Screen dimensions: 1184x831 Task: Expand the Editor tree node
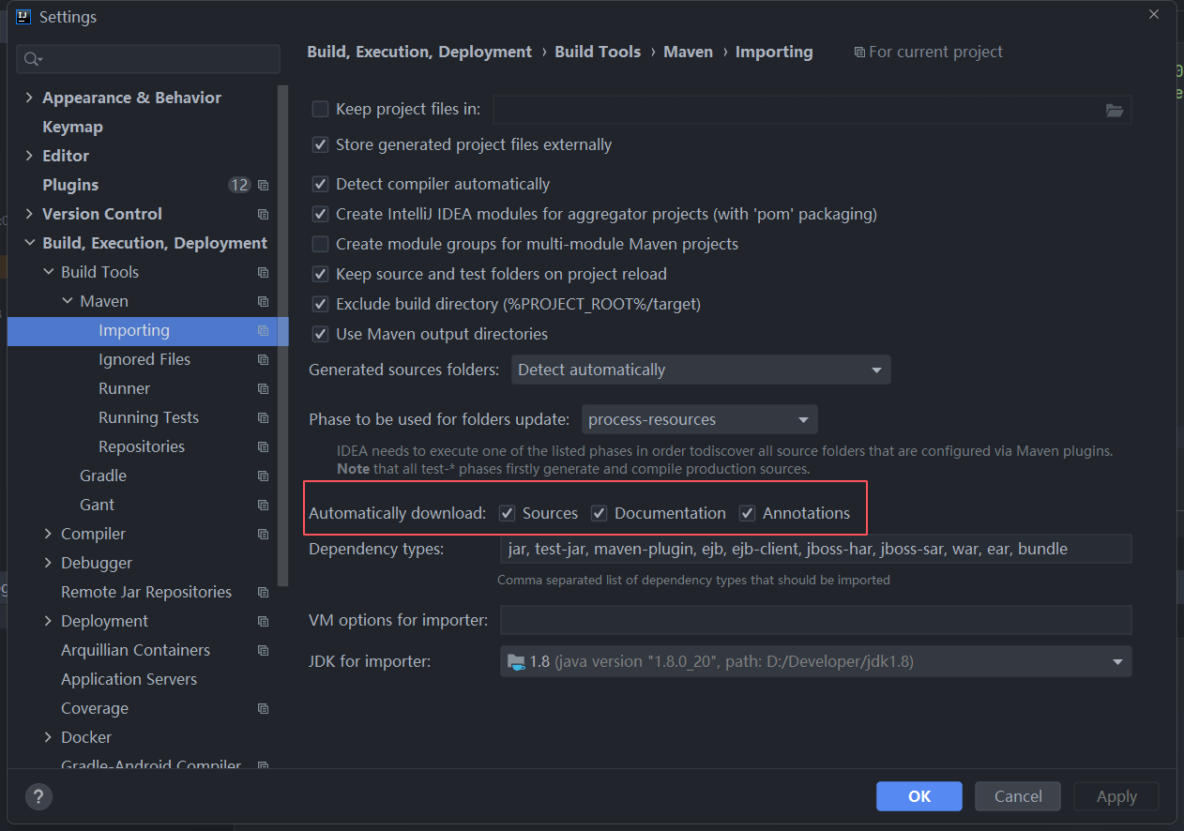(29, 156)
